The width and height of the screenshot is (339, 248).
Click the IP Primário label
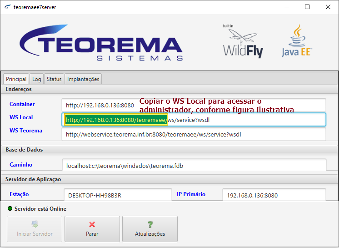pyautogui.click(x=191, y=194)
